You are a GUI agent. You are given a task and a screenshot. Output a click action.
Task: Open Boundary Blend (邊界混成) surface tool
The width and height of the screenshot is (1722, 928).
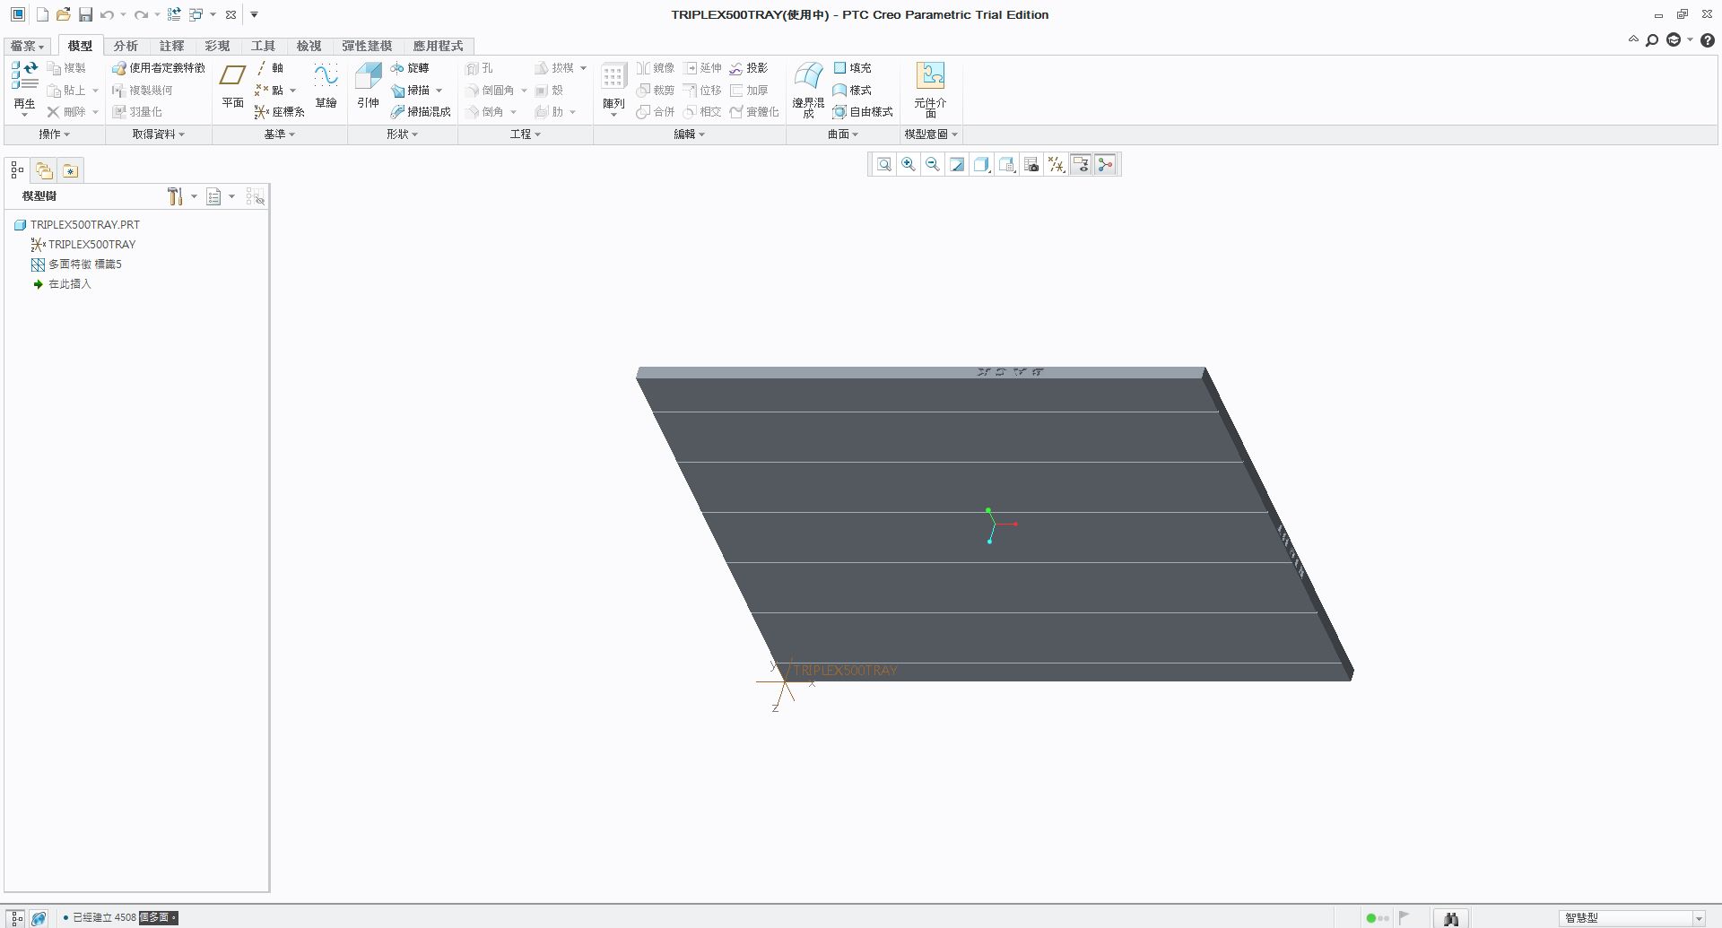pyautogui.click(x=808, y=90)
